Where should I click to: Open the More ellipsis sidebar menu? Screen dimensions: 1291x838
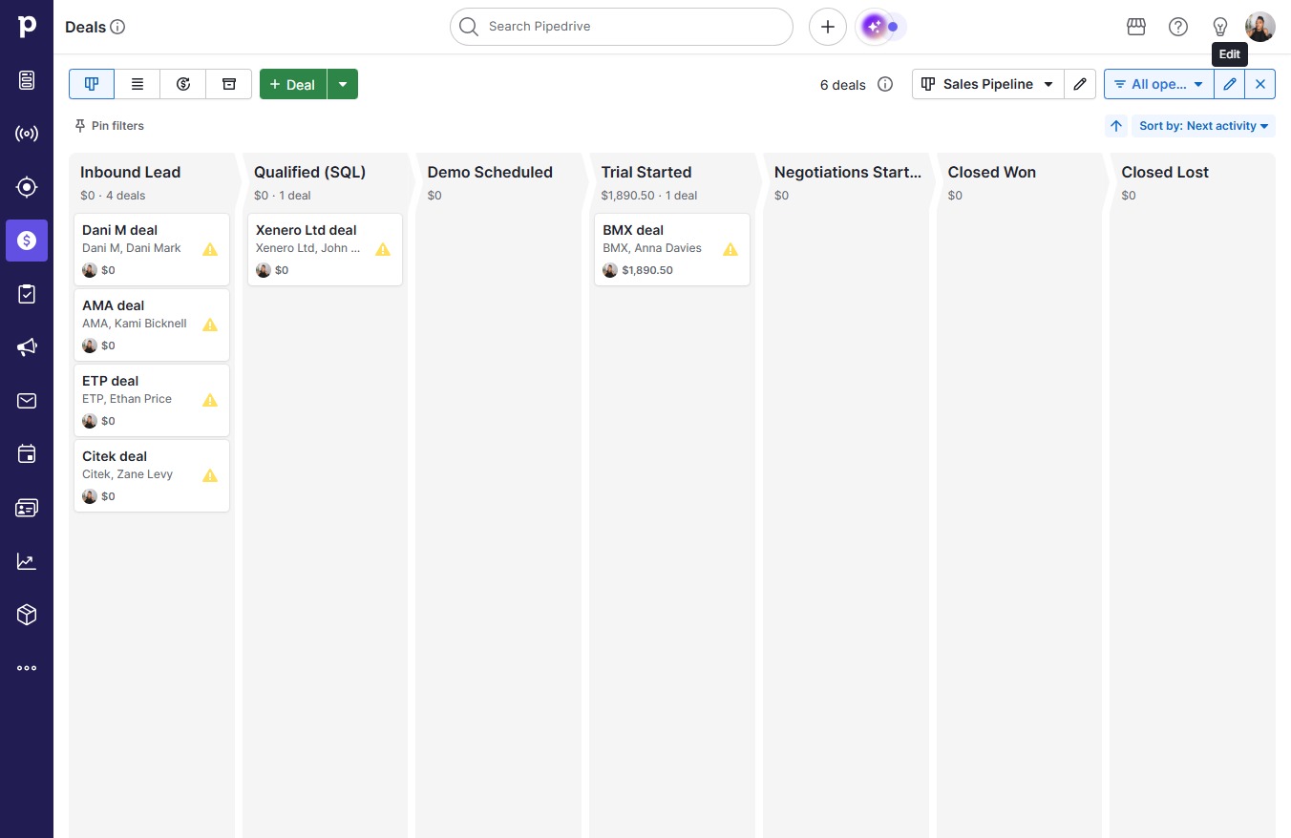(27, 668)
